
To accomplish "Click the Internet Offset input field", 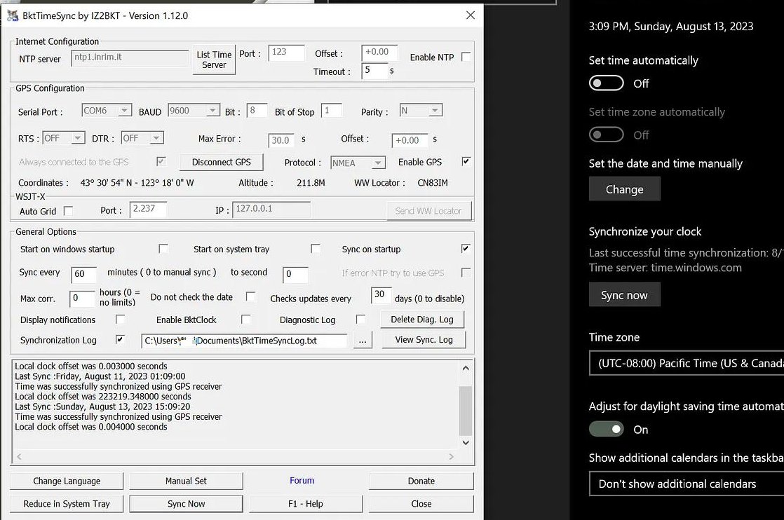I will (379, 53).
